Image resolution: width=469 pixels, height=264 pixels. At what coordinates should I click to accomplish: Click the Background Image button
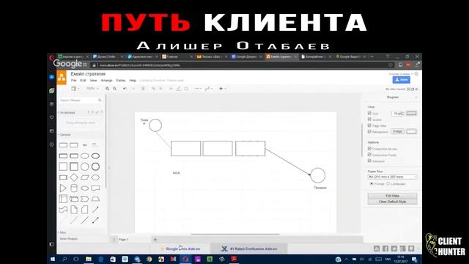click(x=397, y=131)
